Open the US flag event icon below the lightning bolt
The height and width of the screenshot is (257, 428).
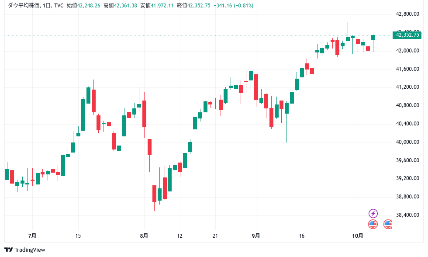coord(373,224)
